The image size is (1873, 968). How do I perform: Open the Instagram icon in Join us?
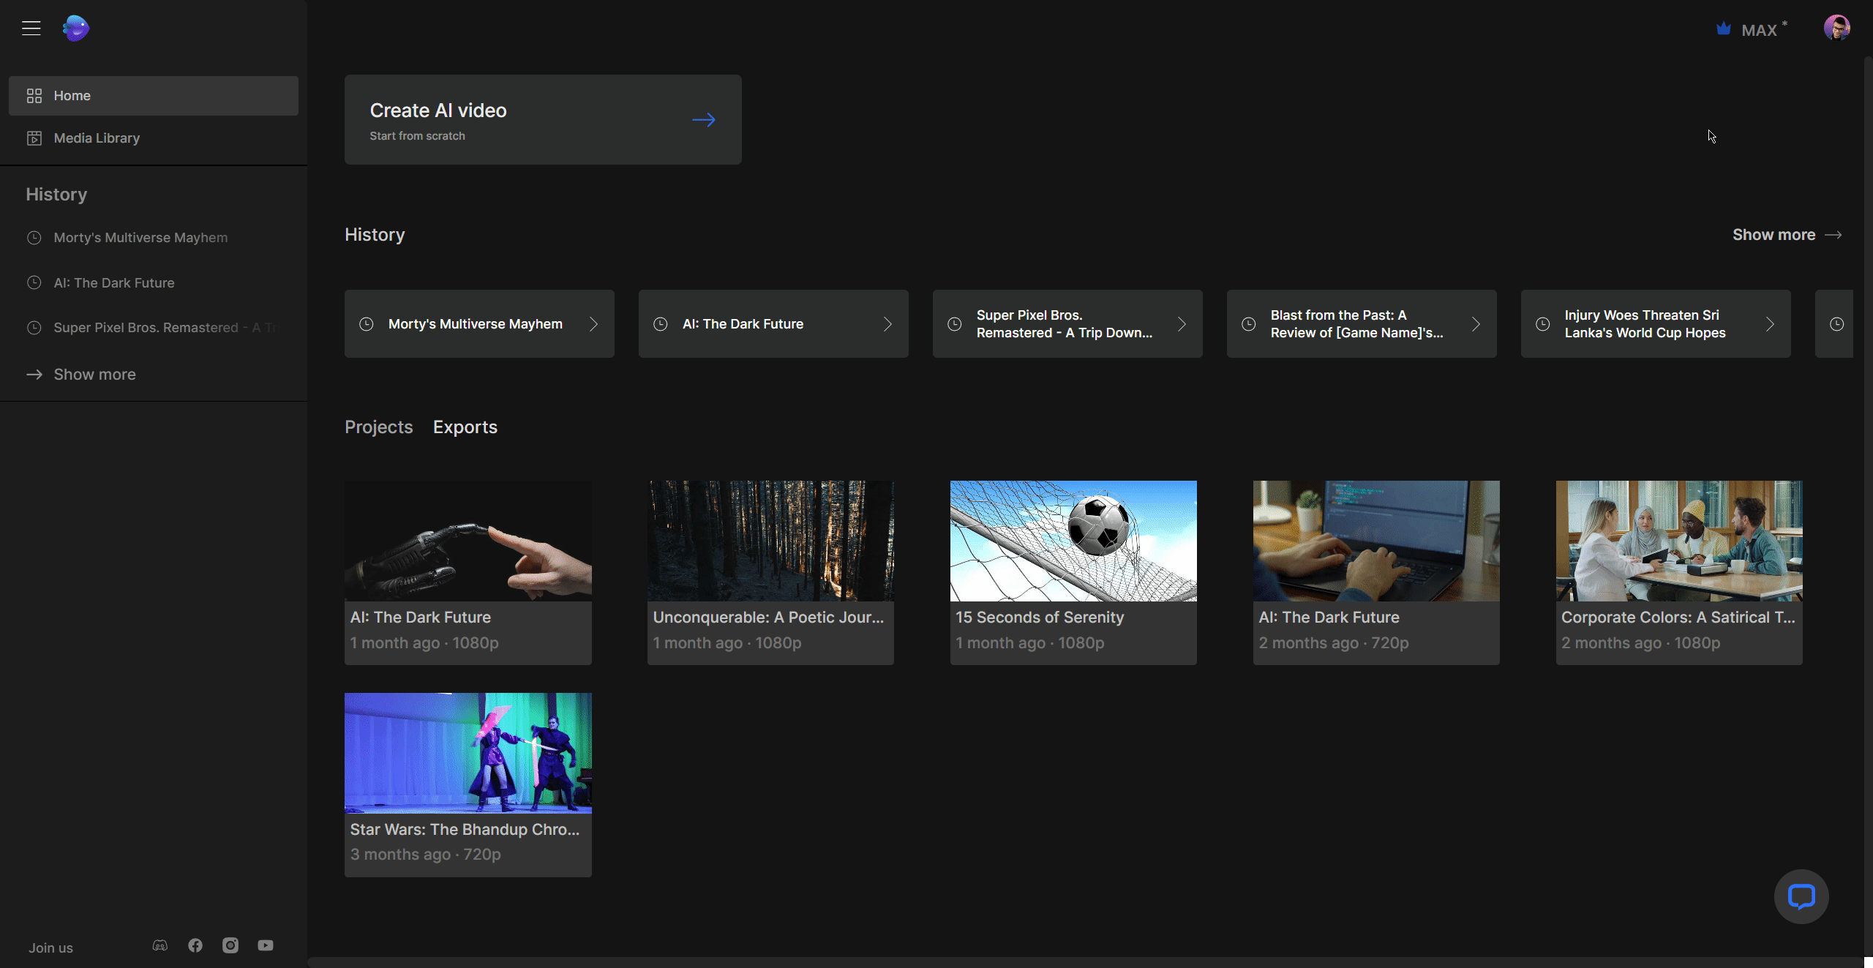pos(230,945)
